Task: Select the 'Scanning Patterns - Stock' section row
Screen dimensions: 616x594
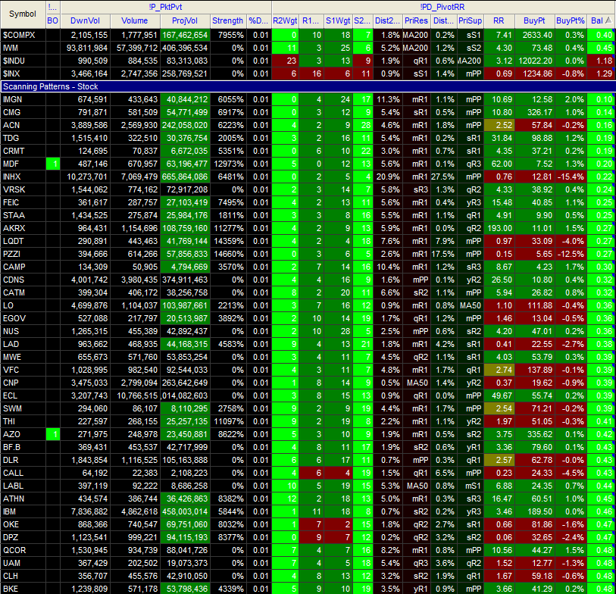Action: [x=308, y=87]
